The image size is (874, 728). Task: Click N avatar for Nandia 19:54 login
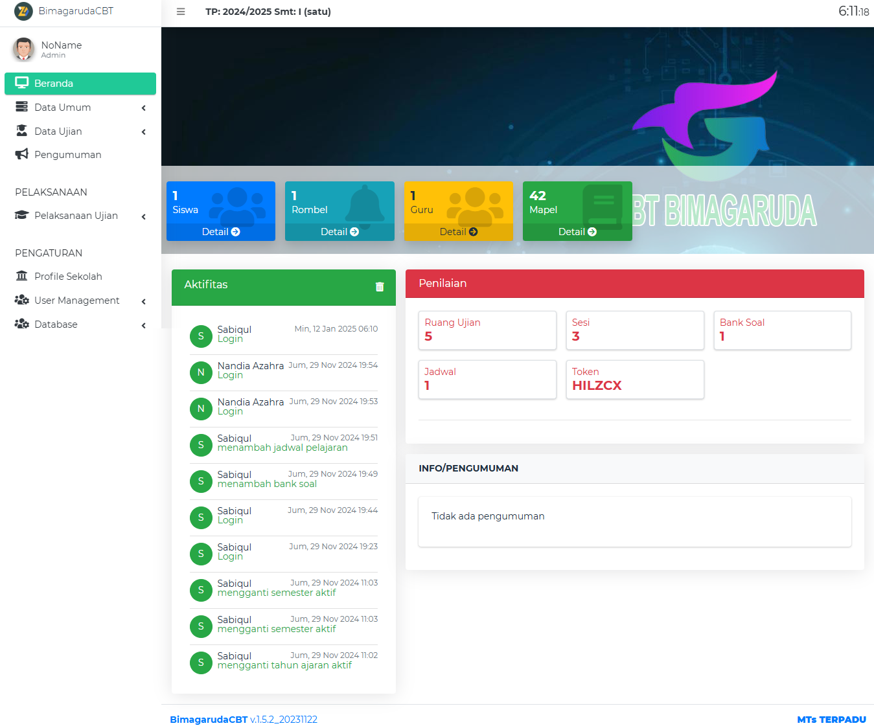coord(201,372)
